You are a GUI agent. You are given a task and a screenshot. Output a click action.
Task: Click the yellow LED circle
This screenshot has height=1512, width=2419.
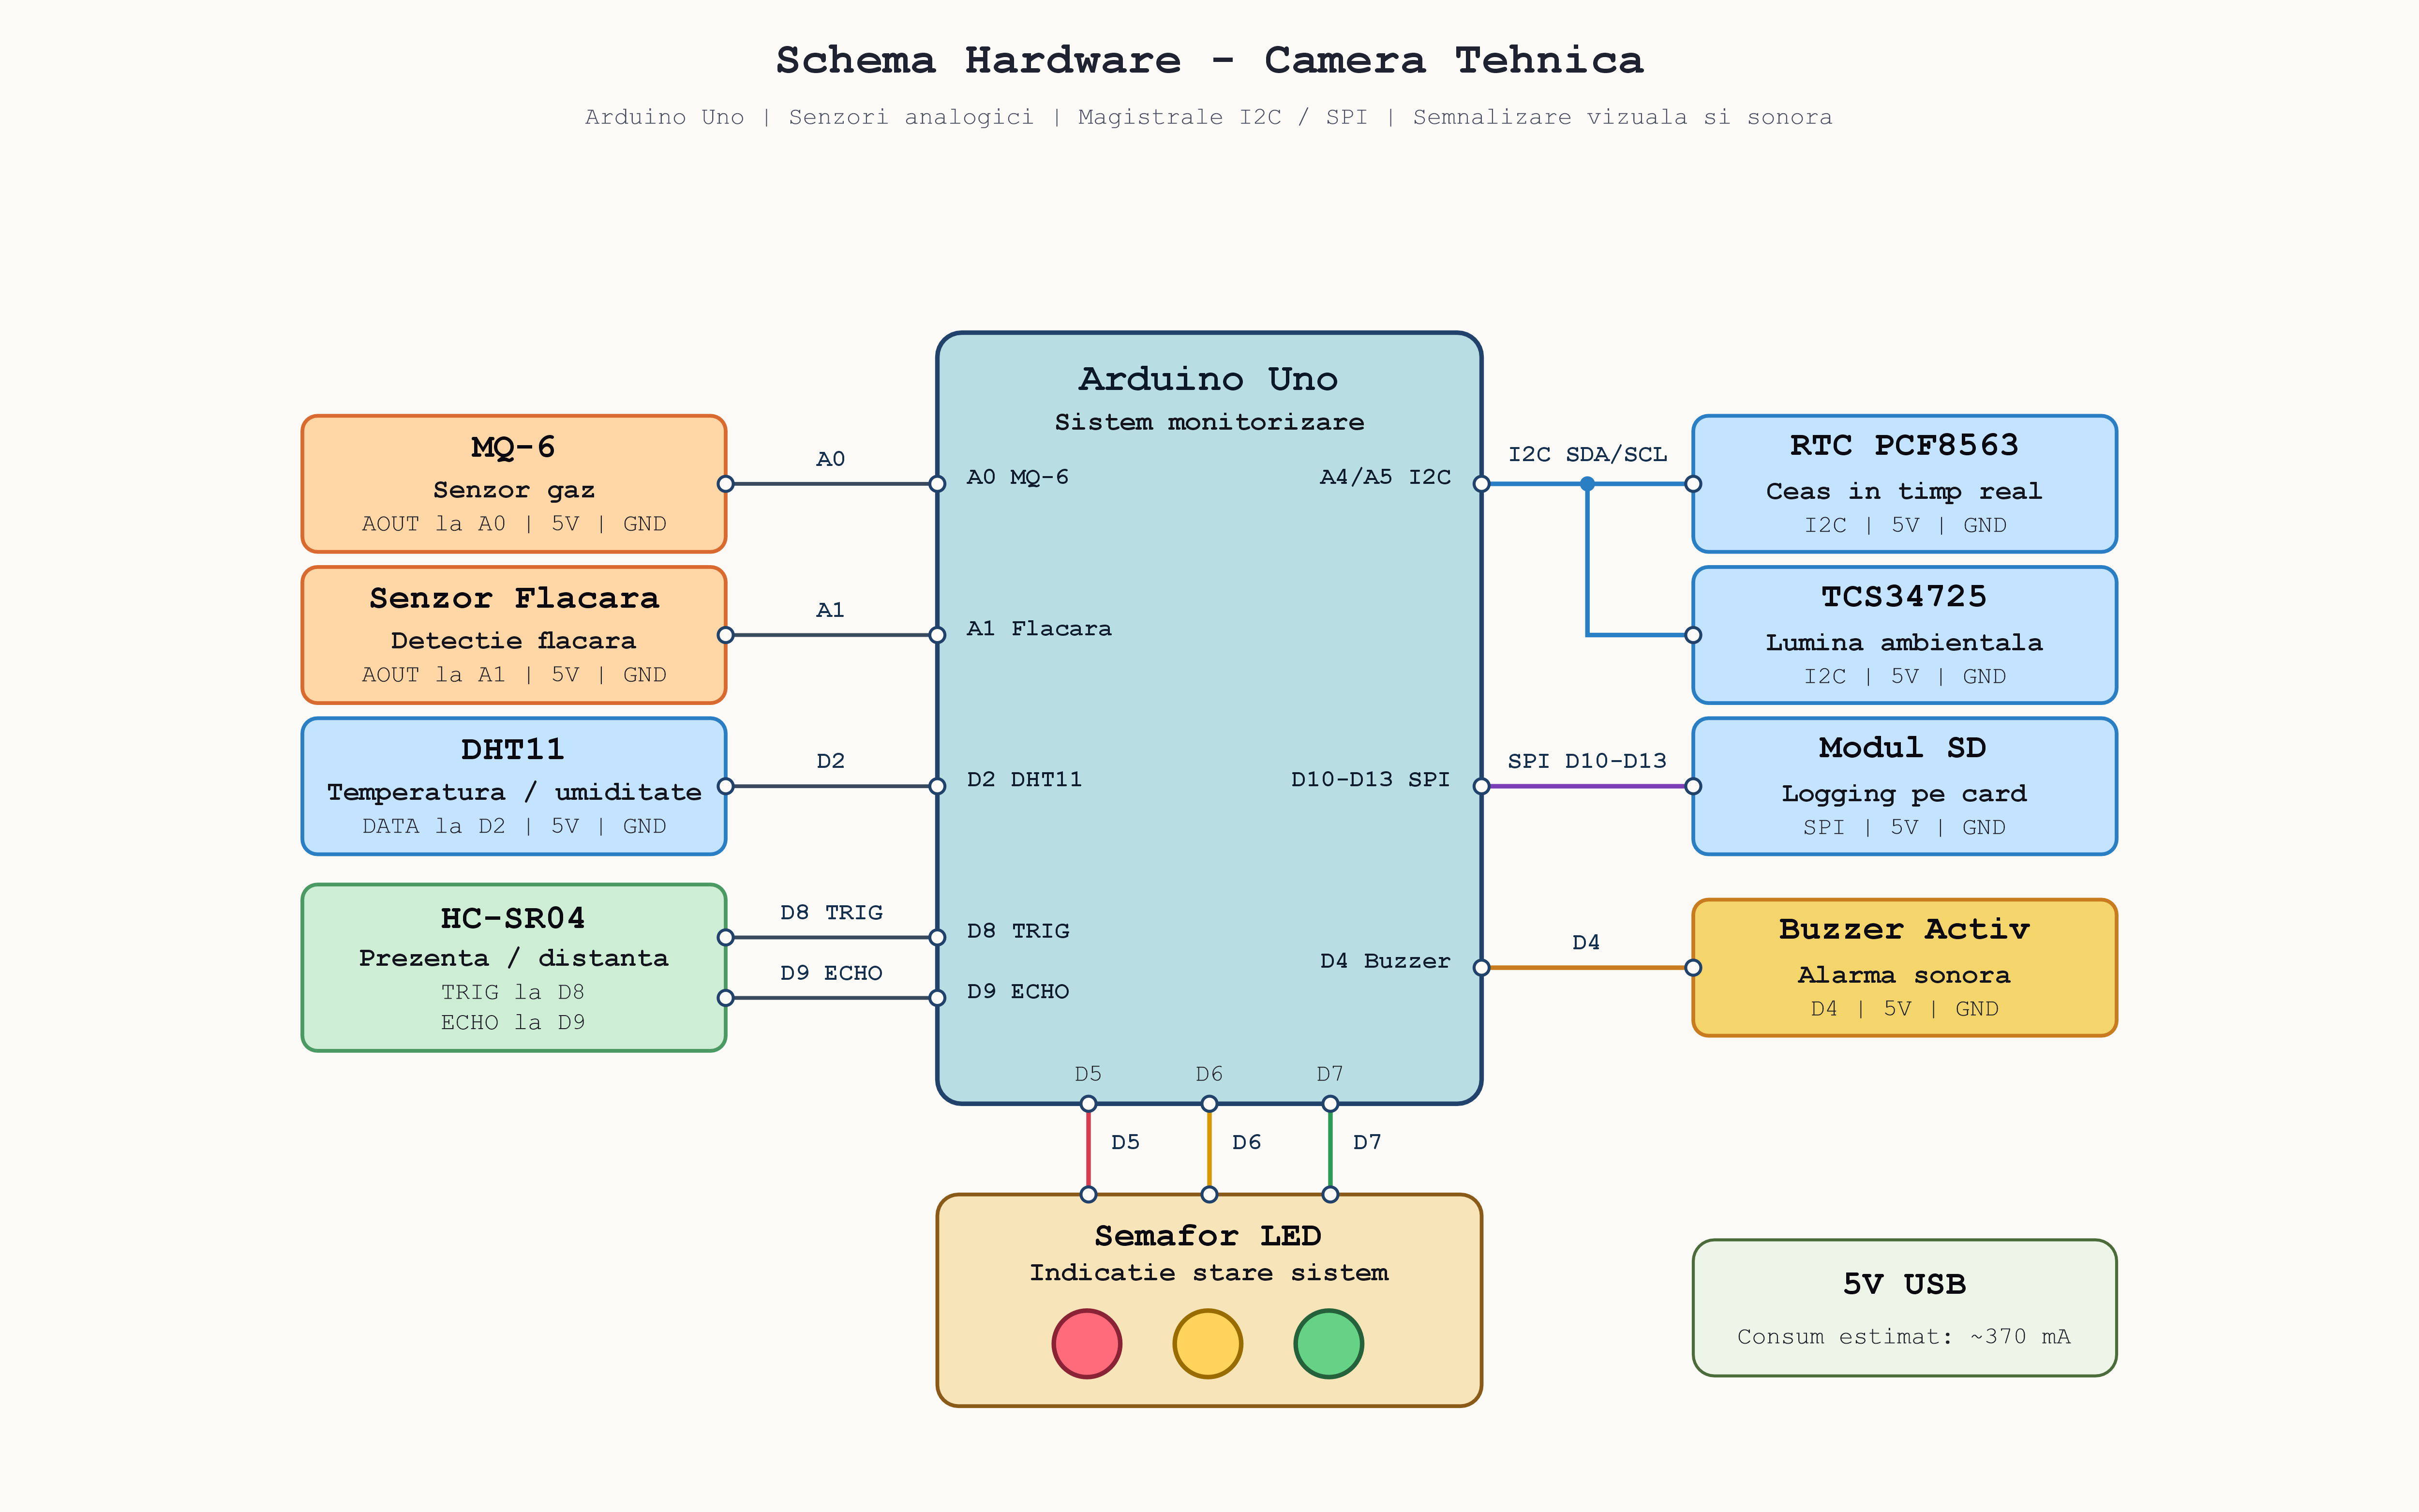pos(1209,1344)
